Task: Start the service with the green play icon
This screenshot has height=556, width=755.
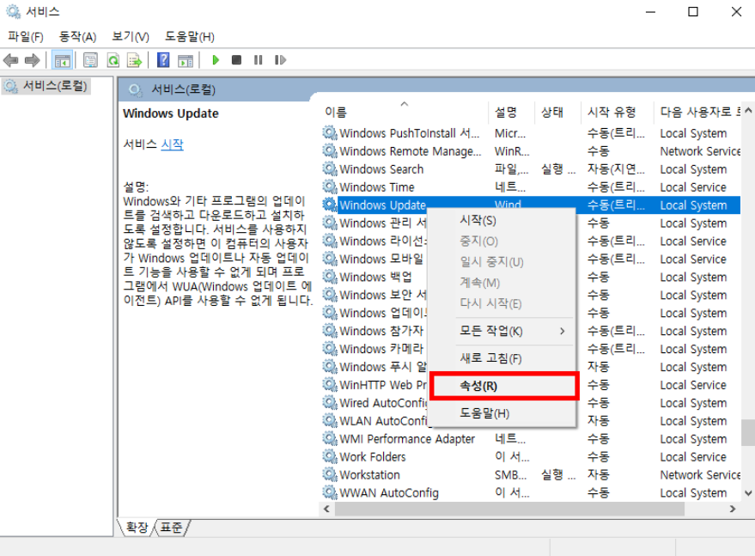Action: (x=216, y=60)
